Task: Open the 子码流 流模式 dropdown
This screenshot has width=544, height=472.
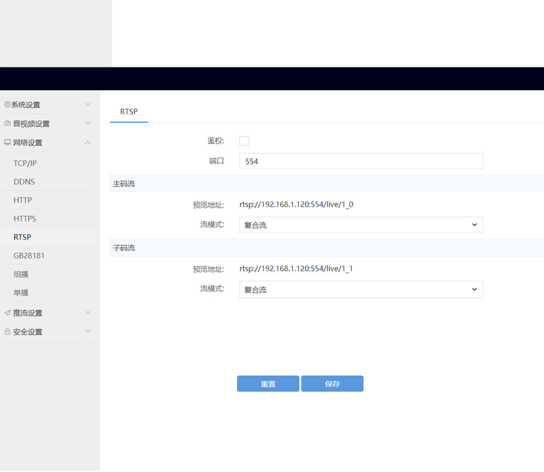Action: (361, 290)
